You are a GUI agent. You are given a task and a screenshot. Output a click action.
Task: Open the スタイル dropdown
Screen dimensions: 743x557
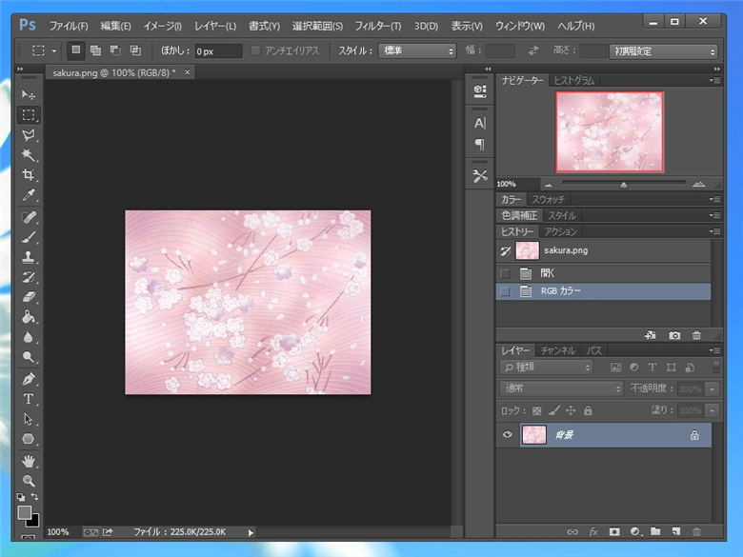click(417, 51)
